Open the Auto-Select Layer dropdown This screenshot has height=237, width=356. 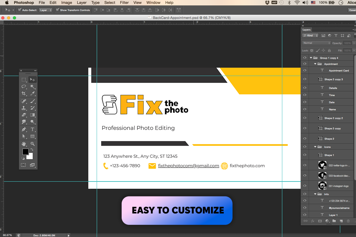point(46,10)
